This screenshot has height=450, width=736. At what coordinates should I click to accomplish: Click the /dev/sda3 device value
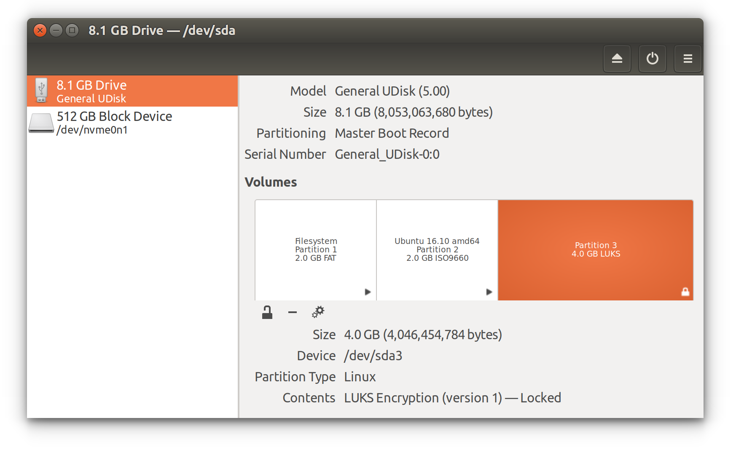point(373,356)
